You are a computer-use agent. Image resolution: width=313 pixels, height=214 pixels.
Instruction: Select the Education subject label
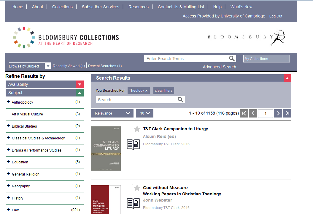(20, 162)
